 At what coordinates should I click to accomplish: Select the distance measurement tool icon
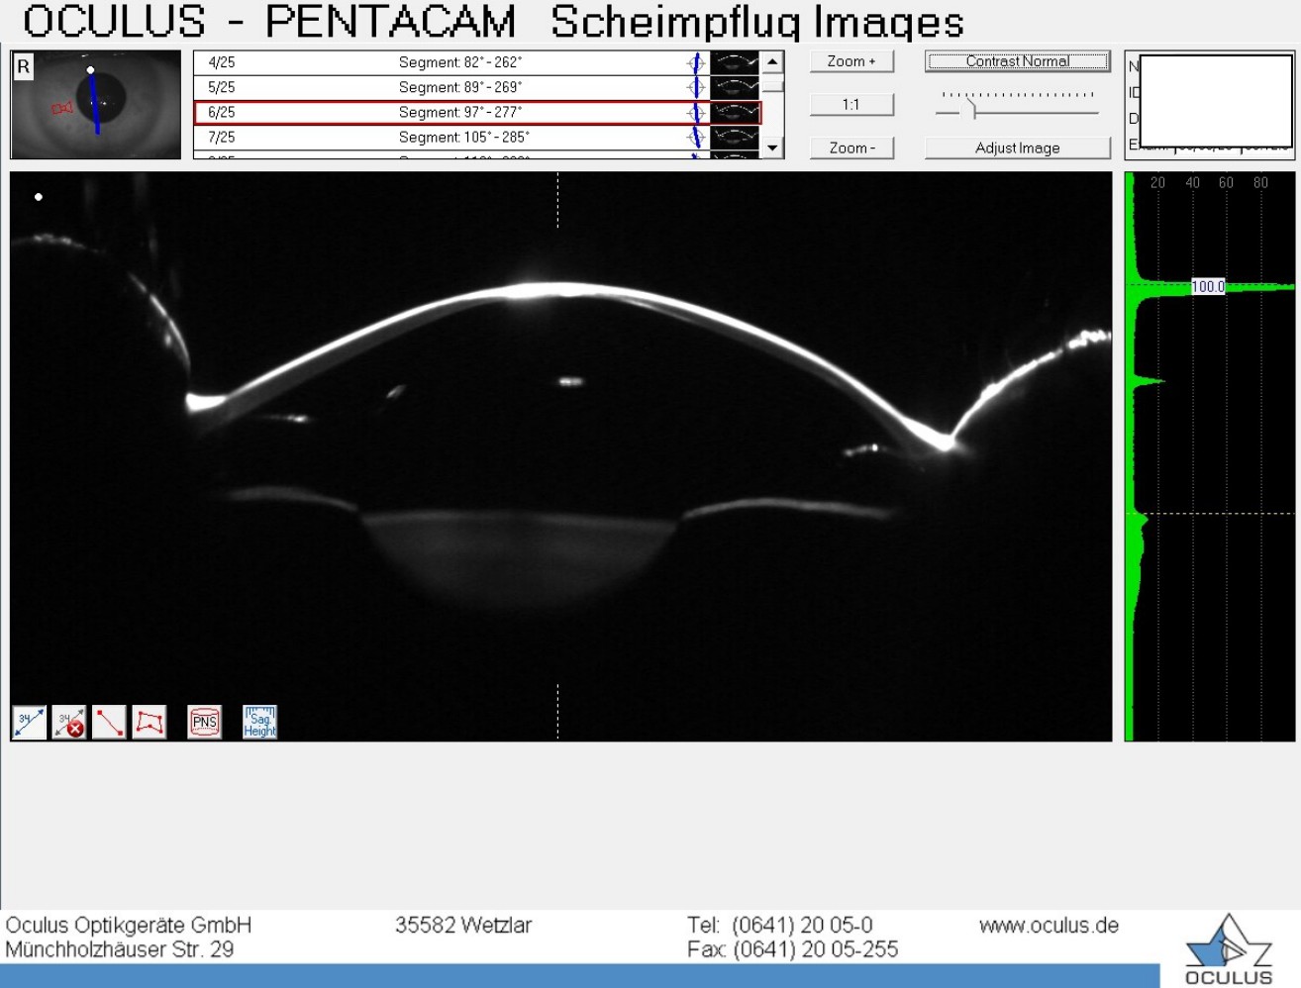coord(30,722)
